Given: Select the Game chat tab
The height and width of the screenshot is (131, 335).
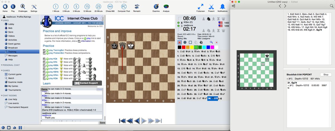Looking at the screenshot, I should (x=44, y=89).
